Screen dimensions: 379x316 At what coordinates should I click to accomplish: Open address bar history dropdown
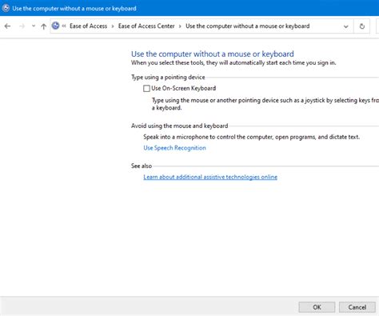click(346, 26)
